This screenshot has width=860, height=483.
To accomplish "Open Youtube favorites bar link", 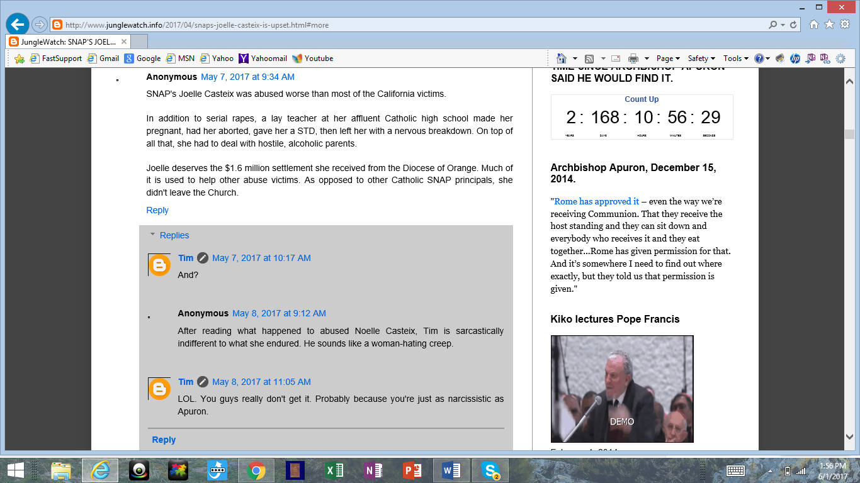I will tap(312, 58).
